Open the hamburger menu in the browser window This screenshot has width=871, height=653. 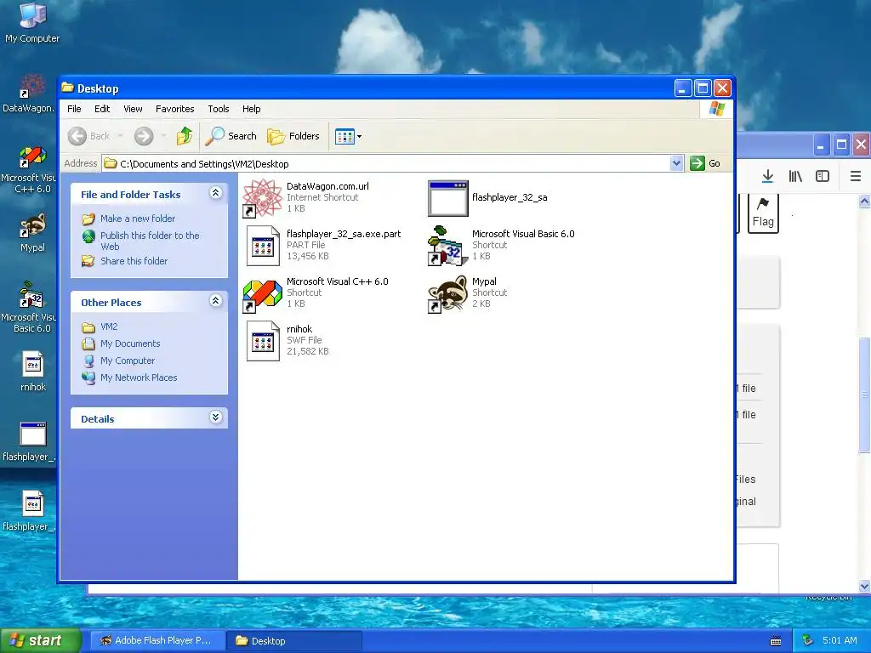(856, 177)
